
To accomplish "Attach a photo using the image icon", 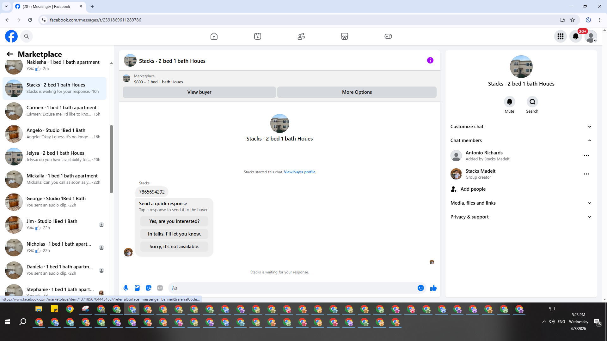I will [137, 288].
